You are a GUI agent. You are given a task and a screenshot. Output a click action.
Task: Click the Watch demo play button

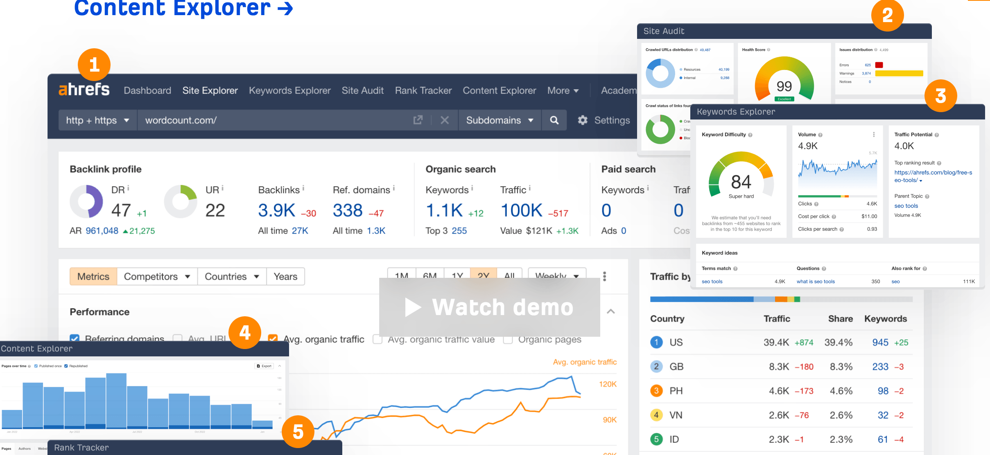(489, 307)
